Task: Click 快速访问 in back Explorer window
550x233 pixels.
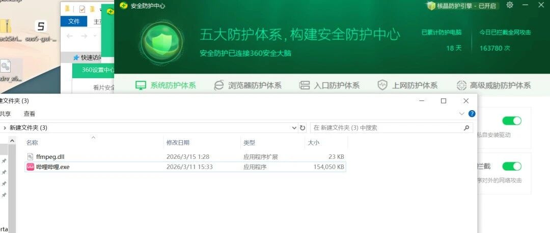Action: [x=88, y=57]
